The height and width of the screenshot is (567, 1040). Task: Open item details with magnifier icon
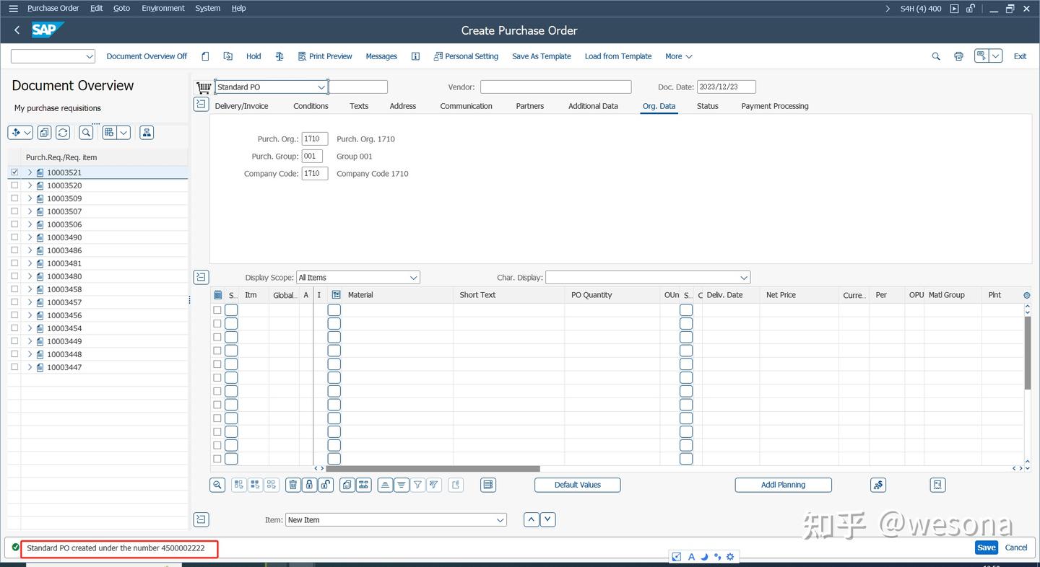217,484
